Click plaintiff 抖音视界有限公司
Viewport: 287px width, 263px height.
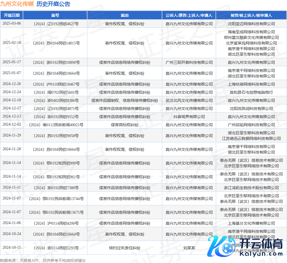(x=189, y=117)
